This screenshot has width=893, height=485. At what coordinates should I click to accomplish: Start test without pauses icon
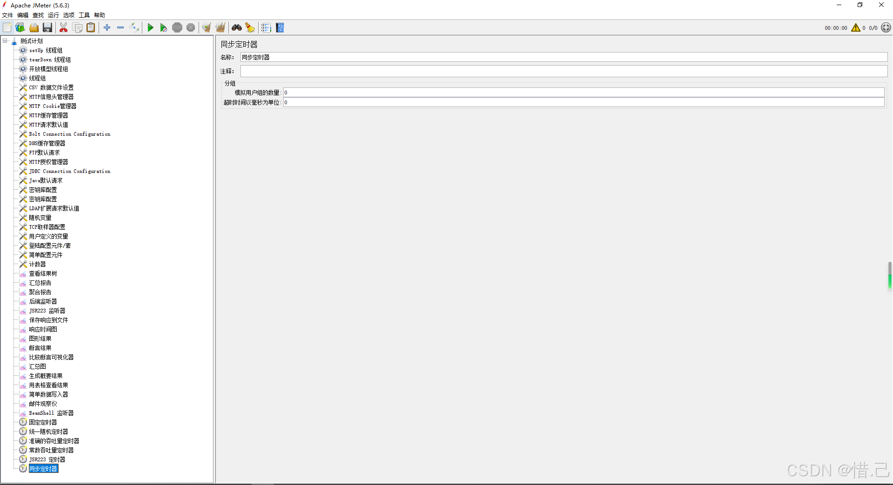pos(164,28)
